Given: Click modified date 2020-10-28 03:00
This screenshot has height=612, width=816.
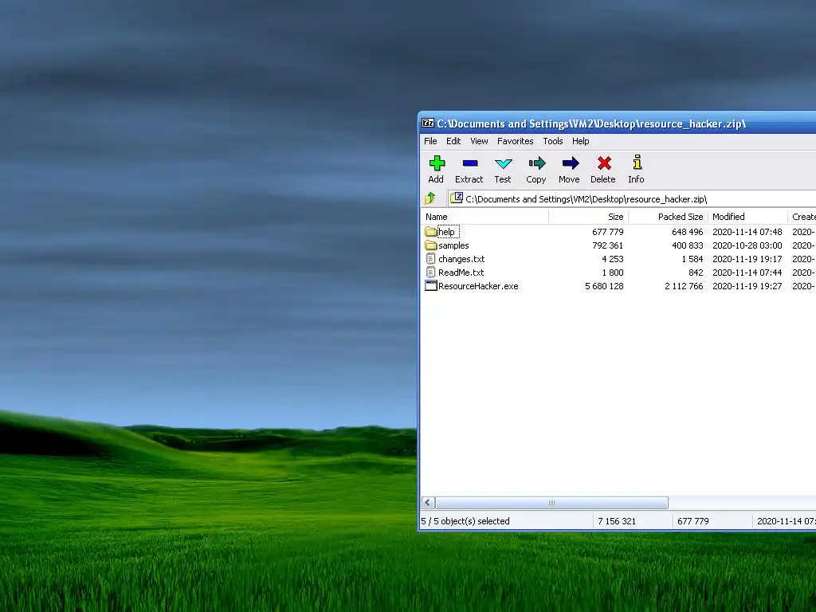Looking at the screenshot, I should [x=747, y=245].
